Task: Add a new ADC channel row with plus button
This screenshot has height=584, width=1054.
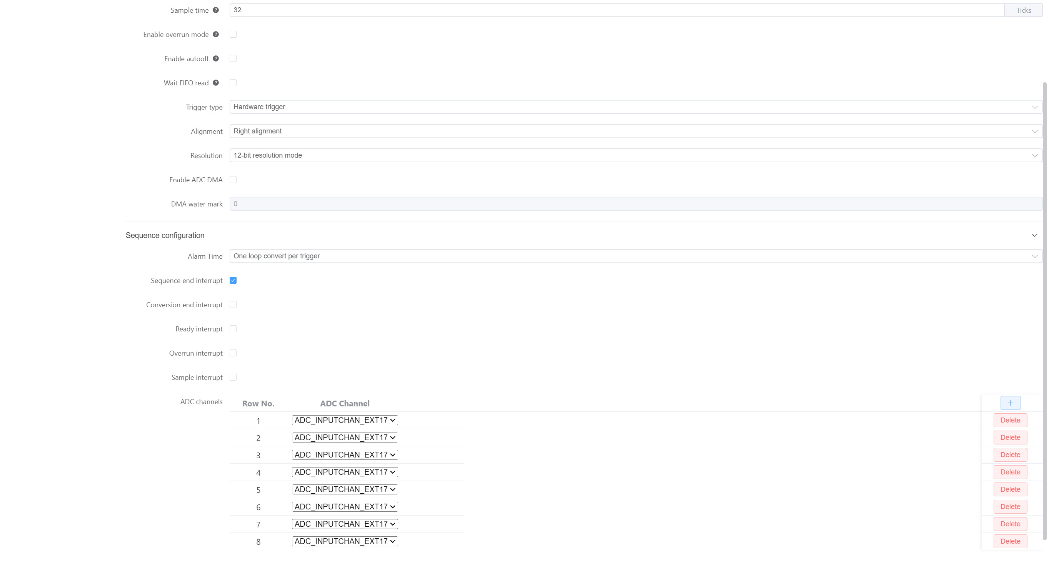Action: tap(1010, 403)
